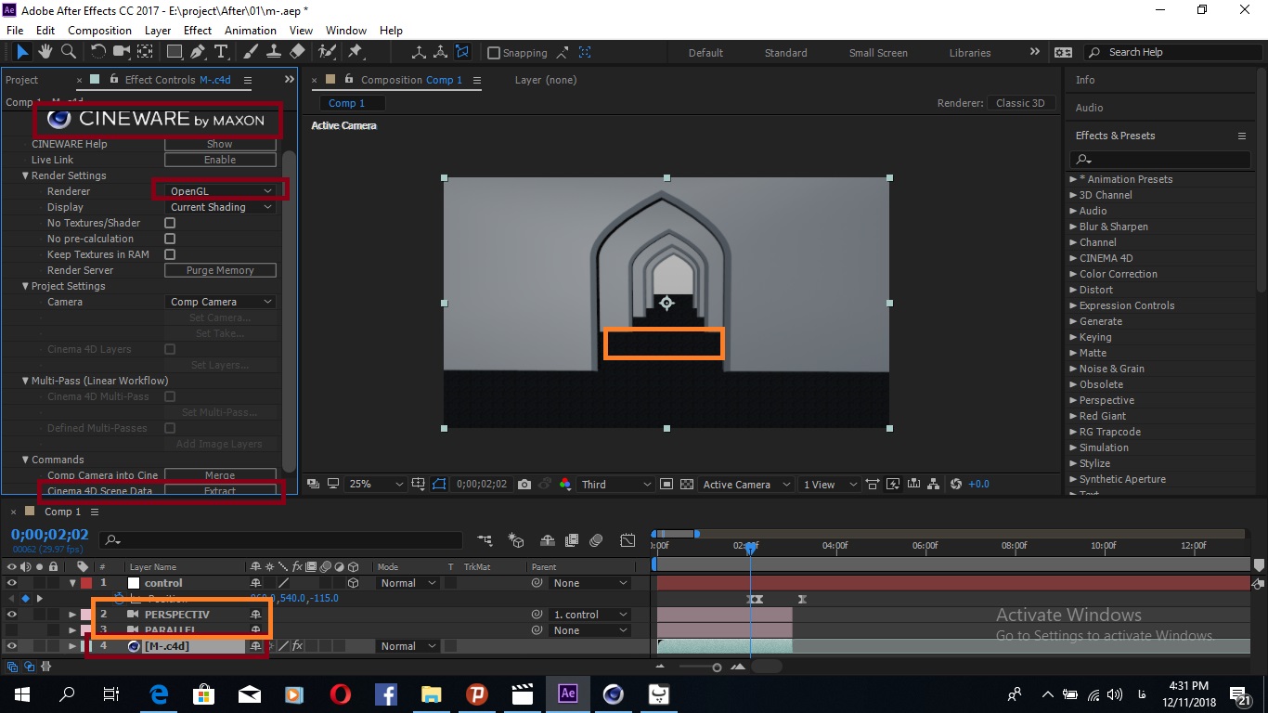Viewport: 1268px width, 713px height.
Task: Toggle Position stopwatch on control layer
Action: click(119, 599)
